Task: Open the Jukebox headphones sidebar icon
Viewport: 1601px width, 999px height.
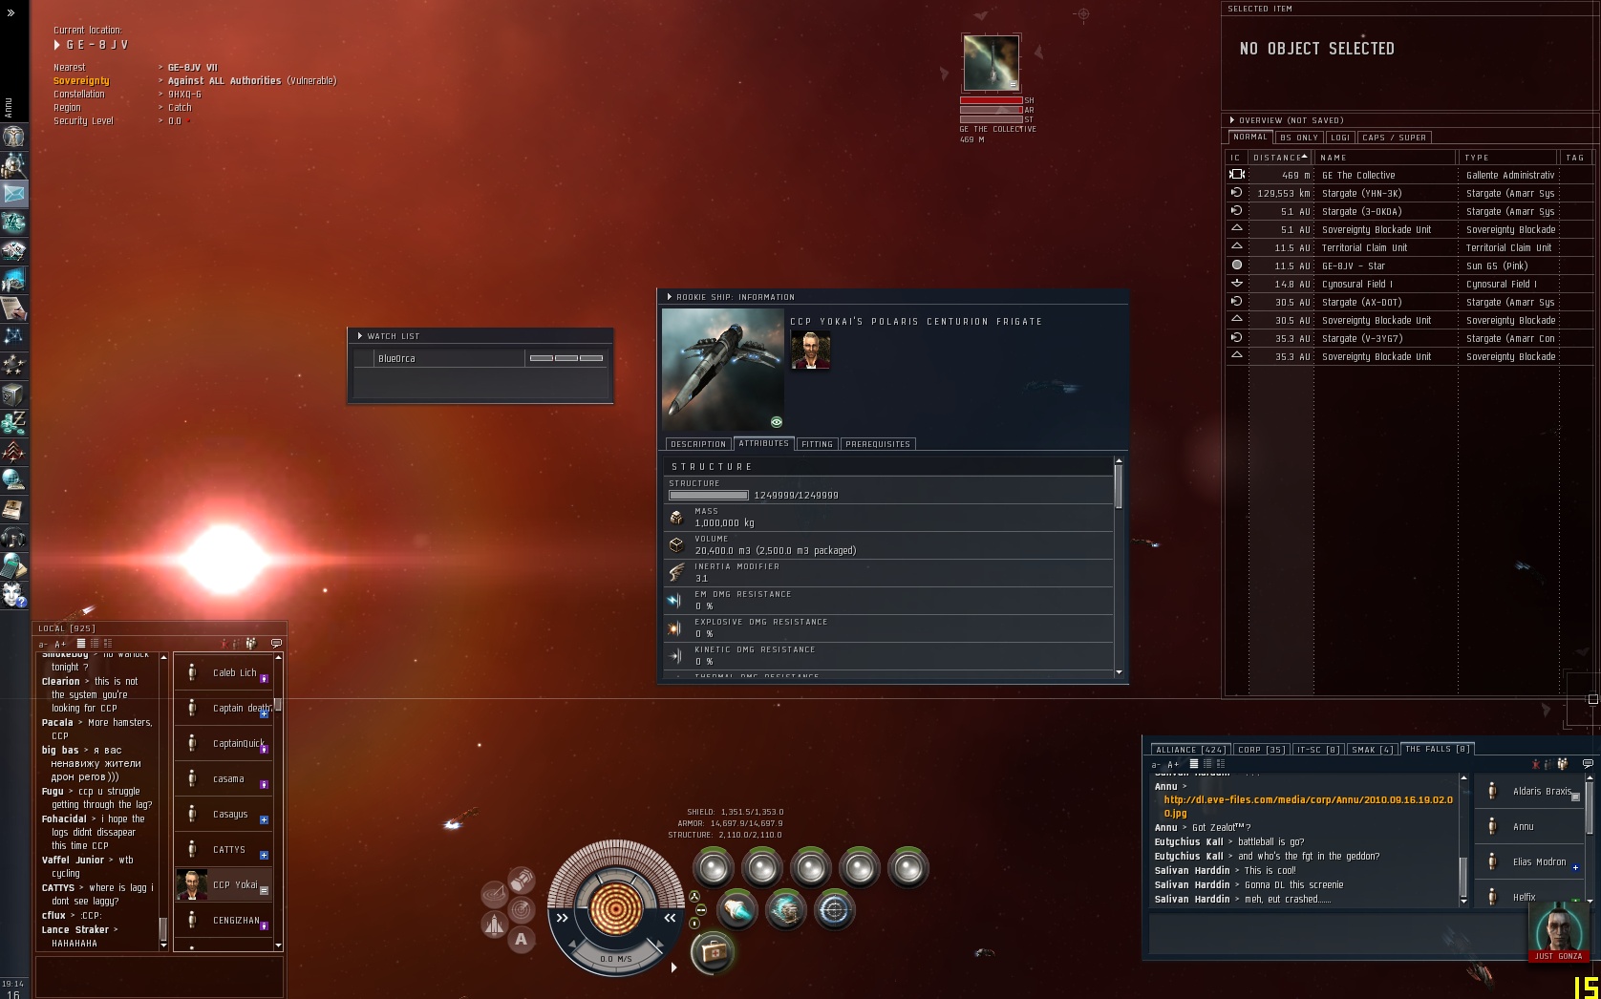Action: (x=13, y=537)
